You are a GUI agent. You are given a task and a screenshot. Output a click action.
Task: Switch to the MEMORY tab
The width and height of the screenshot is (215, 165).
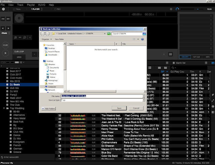coord(185,57)
